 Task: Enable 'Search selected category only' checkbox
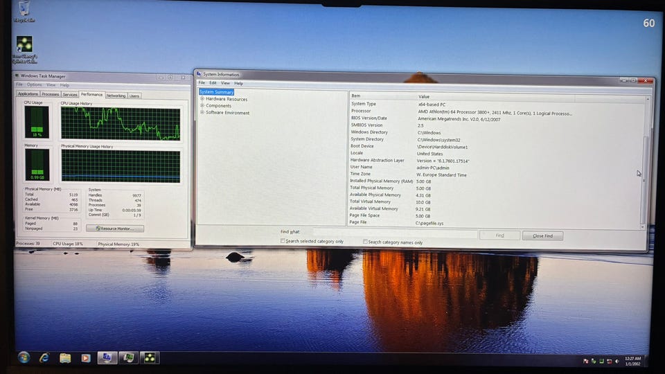coord(283,242)
